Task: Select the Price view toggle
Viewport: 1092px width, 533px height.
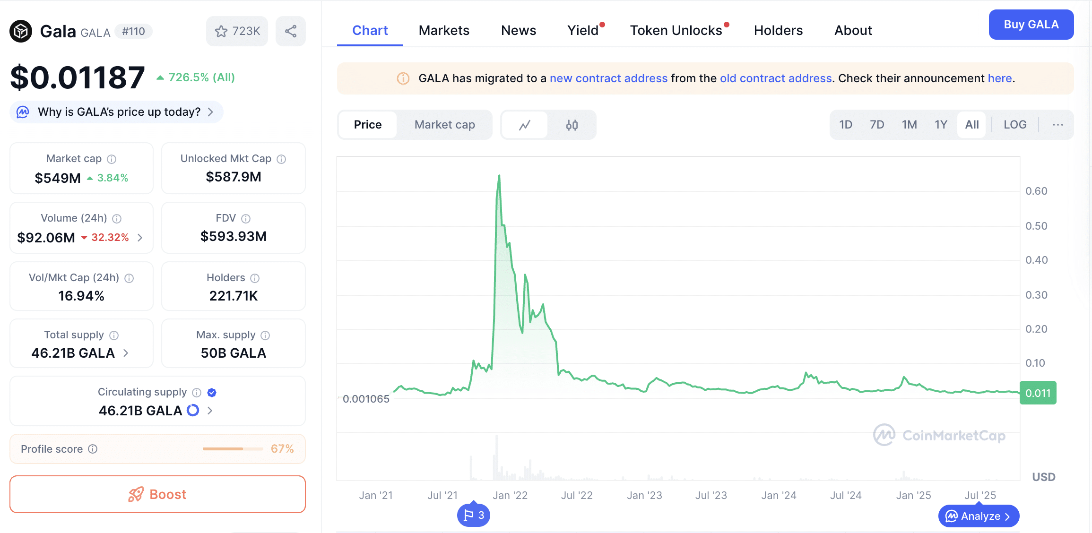Action: 367,125
